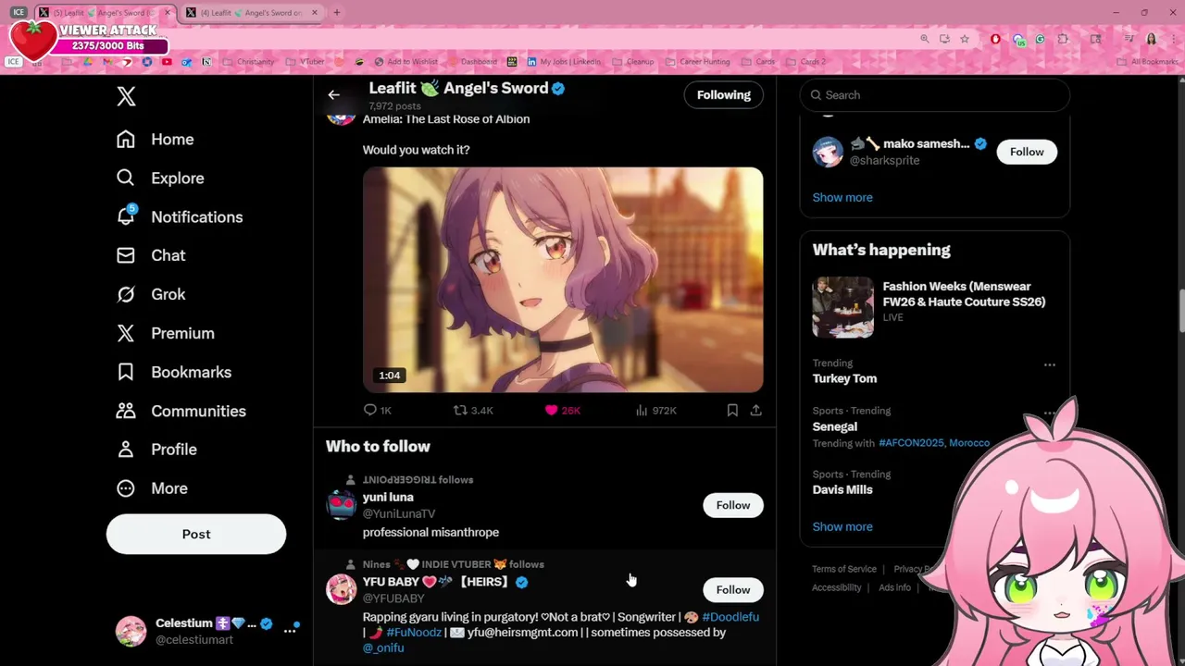Click Show more under What's happening
This screenshot has height=666, width=1185.
coord(842,526)
